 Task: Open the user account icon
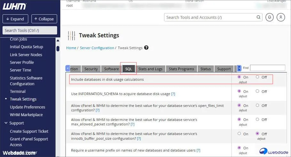click(x=281, y=17)
